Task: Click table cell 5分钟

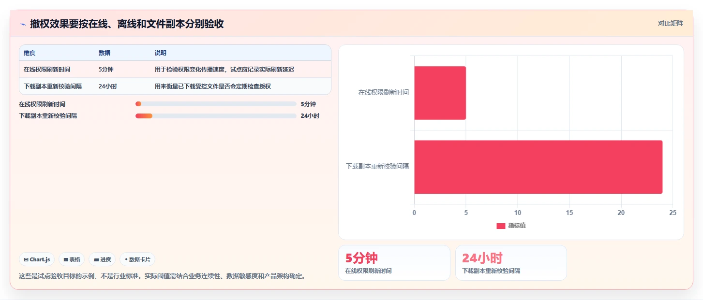Action: pyautogui.click(x=106, y=70)
